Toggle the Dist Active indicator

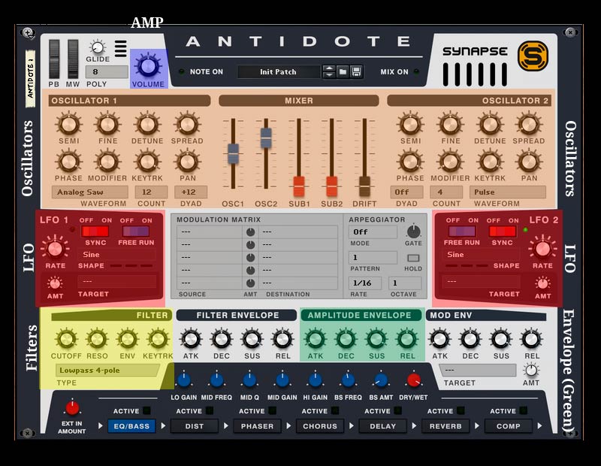tap(210, 411)
